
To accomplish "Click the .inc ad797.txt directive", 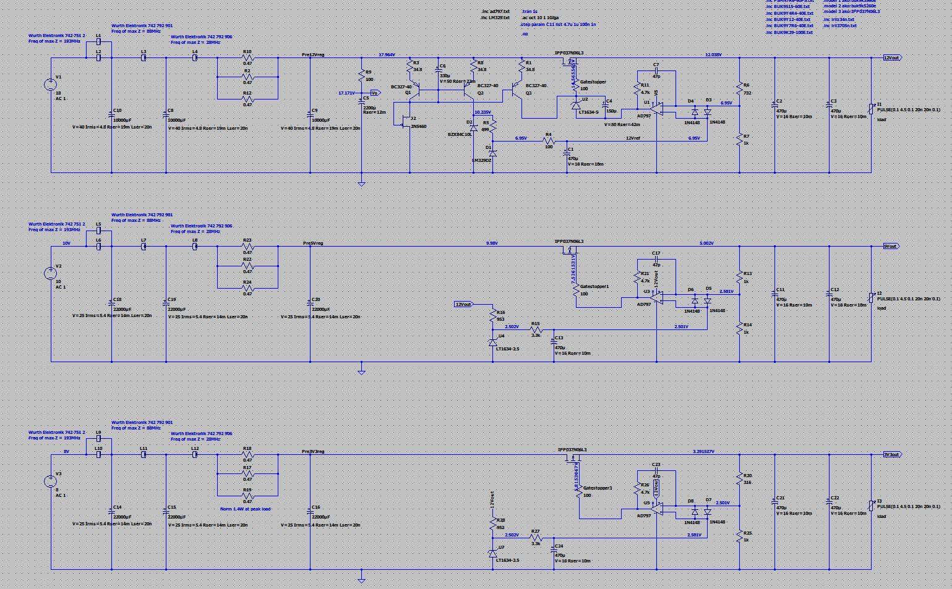I will [x=495, y=11].
